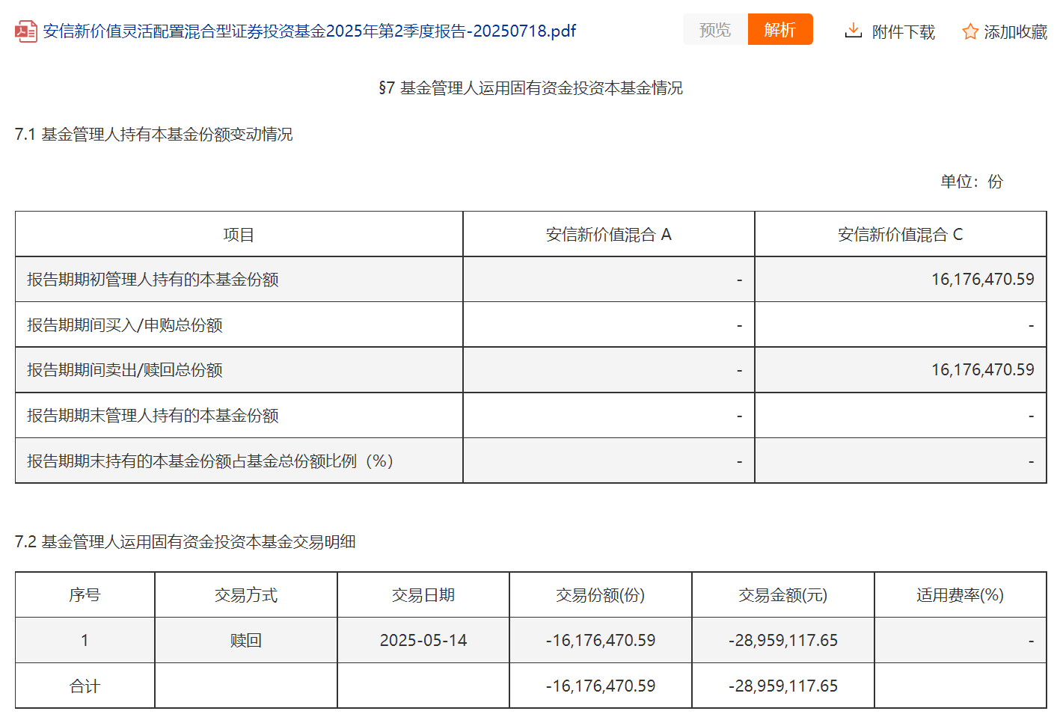The image size is (1057, 720).
Task: Click 16,176,470.59 in the 期初 row
Action: coord(982,280)
